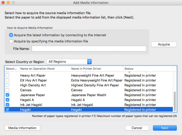182x136 pixels.
Task: Select 'Japanese Paper' name cell
Action: click(x=32, y=95)
